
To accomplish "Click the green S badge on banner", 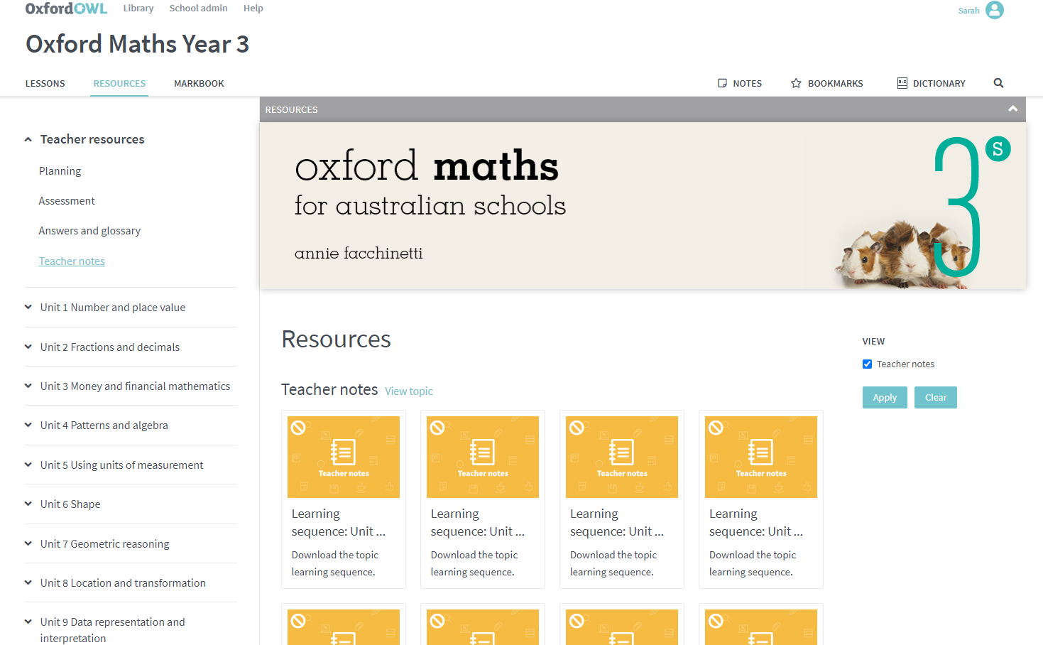I will [998, 148].
